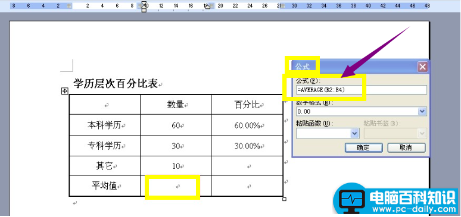
Task: Click the right indent marker on ruler
Action: point(207,7)
